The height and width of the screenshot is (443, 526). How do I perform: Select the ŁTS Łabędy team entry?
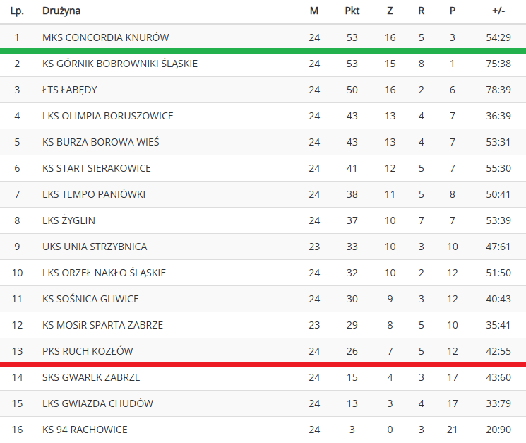[x=70, y=90]
